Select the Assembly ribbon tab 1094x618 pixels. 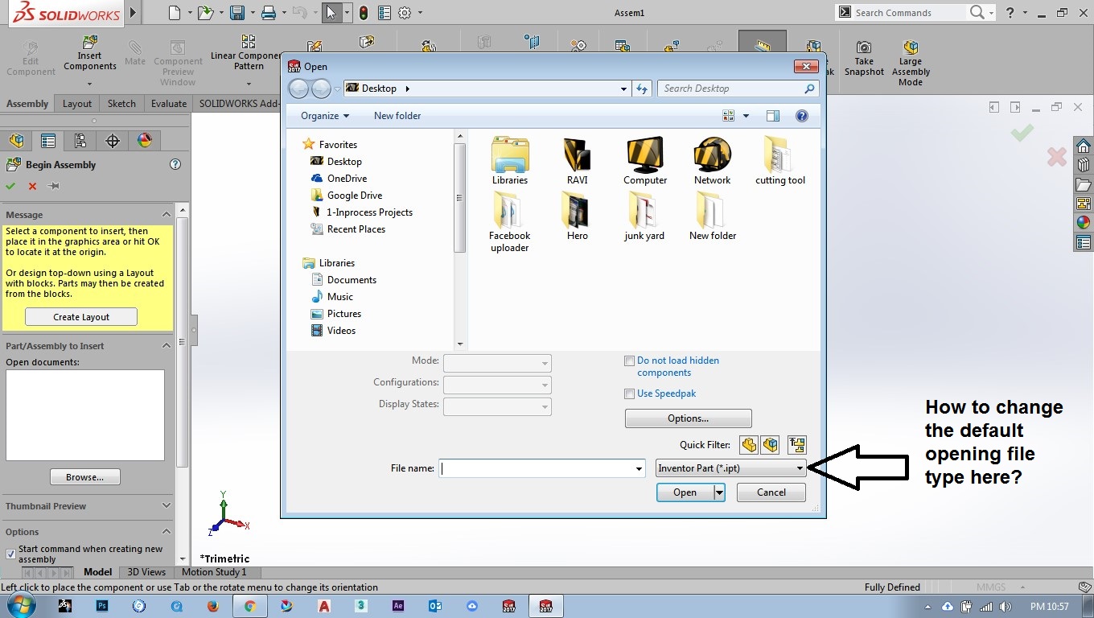tap(27, 104)
